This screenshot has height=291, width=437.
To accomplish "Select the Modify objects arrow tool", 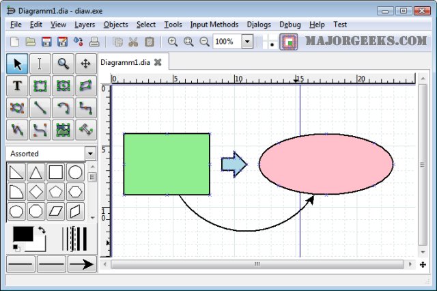I will point(17,64).
